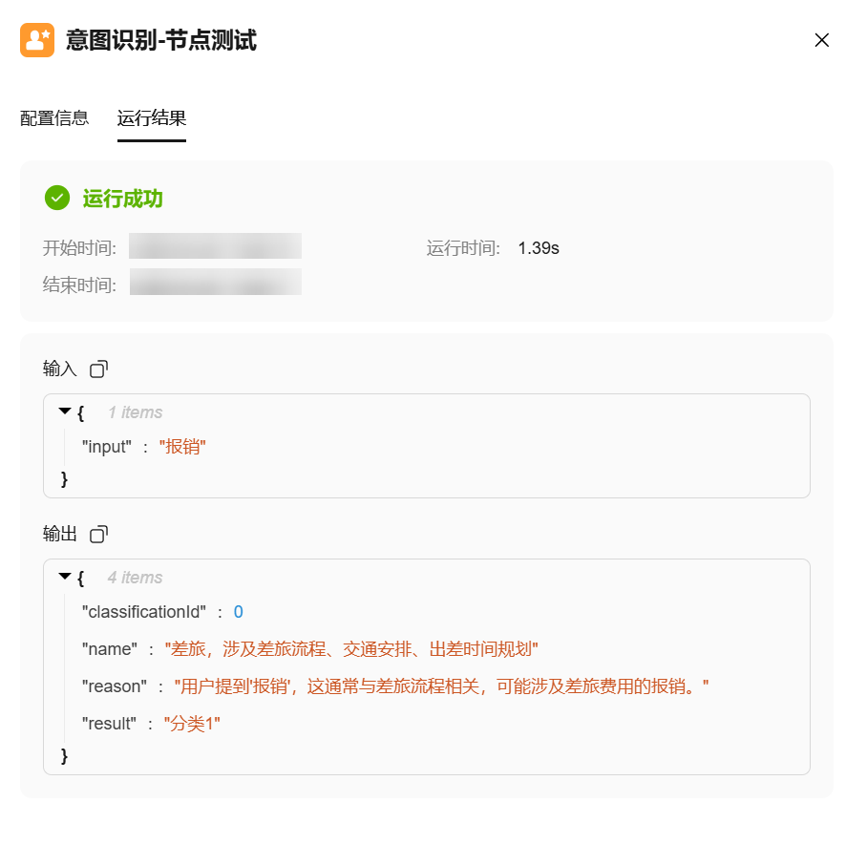Click the 1.39s run time value

[539, 248]
